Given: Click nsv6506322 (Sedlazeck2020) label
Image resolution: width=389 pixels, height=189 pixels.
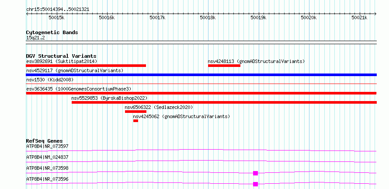Looking at the screenshot, I should click(159, 107).
